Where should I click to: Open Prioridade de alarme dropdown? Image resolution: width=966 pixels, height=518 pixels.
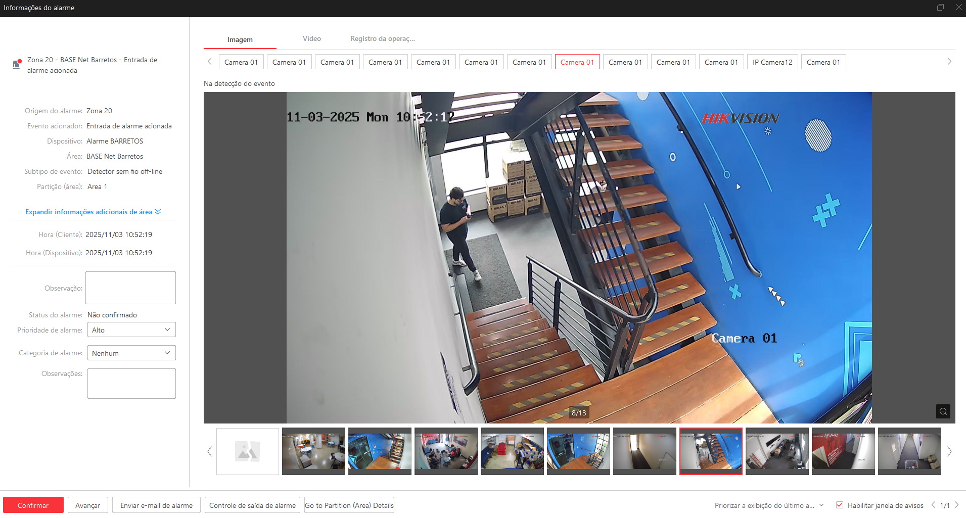(x=131, y=330)
